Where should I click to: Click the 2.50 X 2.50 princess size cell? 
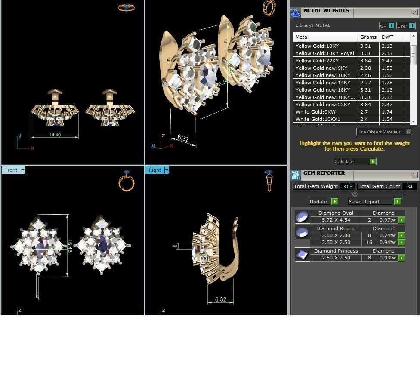point(336,258)
